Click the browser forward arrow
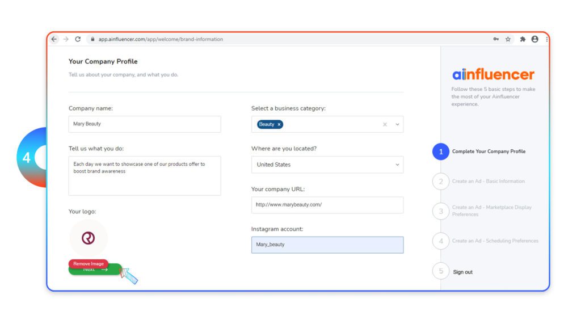Image resolution: width=581 pixels, height=324 pixels. pos(66,39)
